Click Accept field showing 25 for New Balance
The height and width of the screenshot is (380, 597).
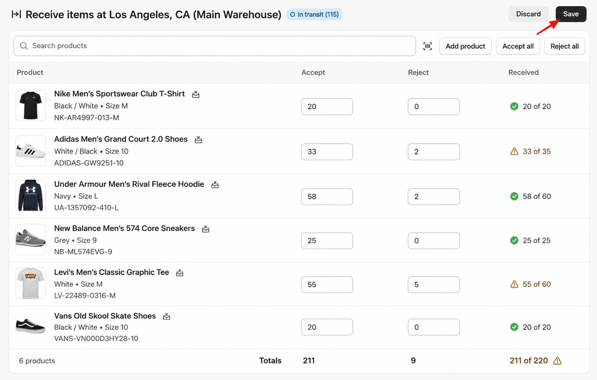click(327, 241)
